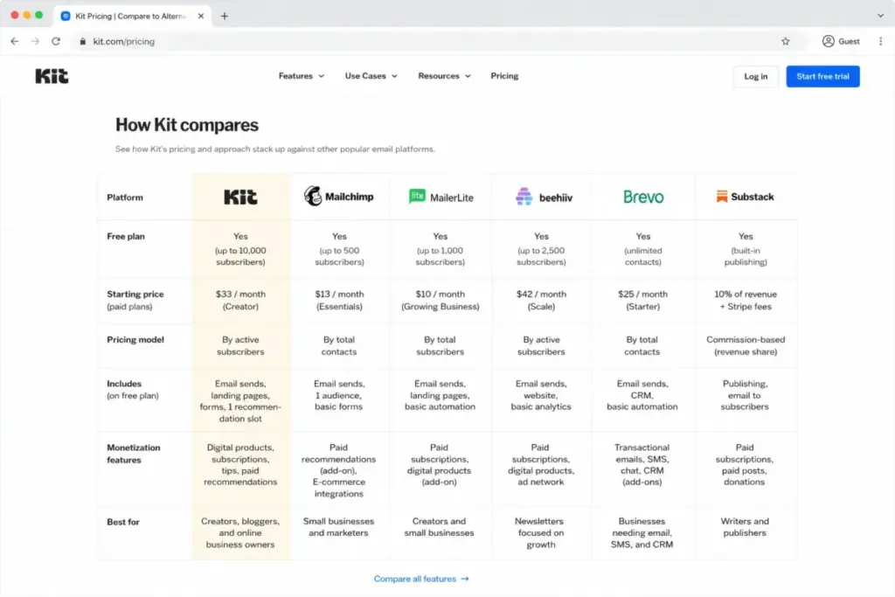Click the beehiiv logo in the table
895x597 pixels.
coord(544,197)
